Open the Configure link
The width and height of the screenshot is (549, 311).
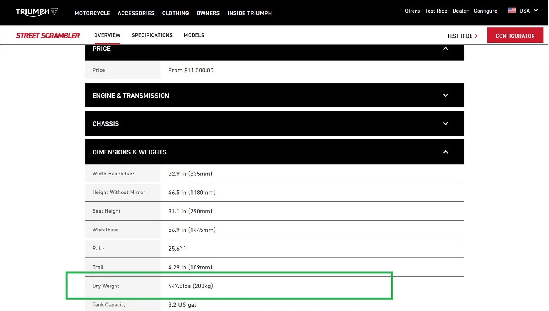[485, 11]
